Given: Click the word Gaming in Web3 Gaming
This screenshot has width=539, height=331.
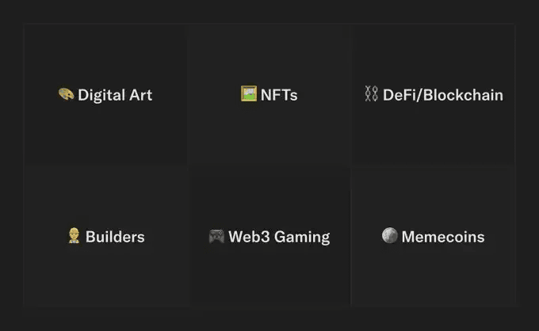Looking at the screenshot, I should tap(302, 237).
